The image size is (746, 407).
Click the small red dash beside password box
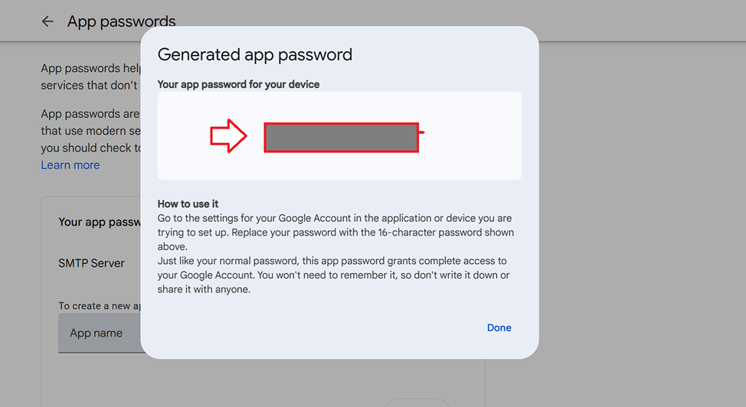422,132
